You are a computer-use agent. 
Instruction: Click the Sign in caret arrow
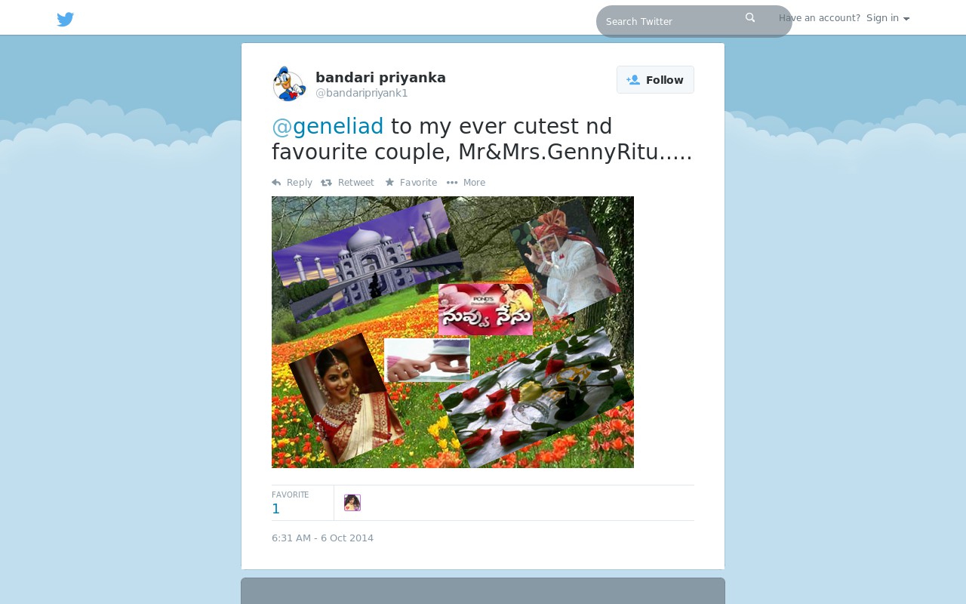[x=906, y=19]
